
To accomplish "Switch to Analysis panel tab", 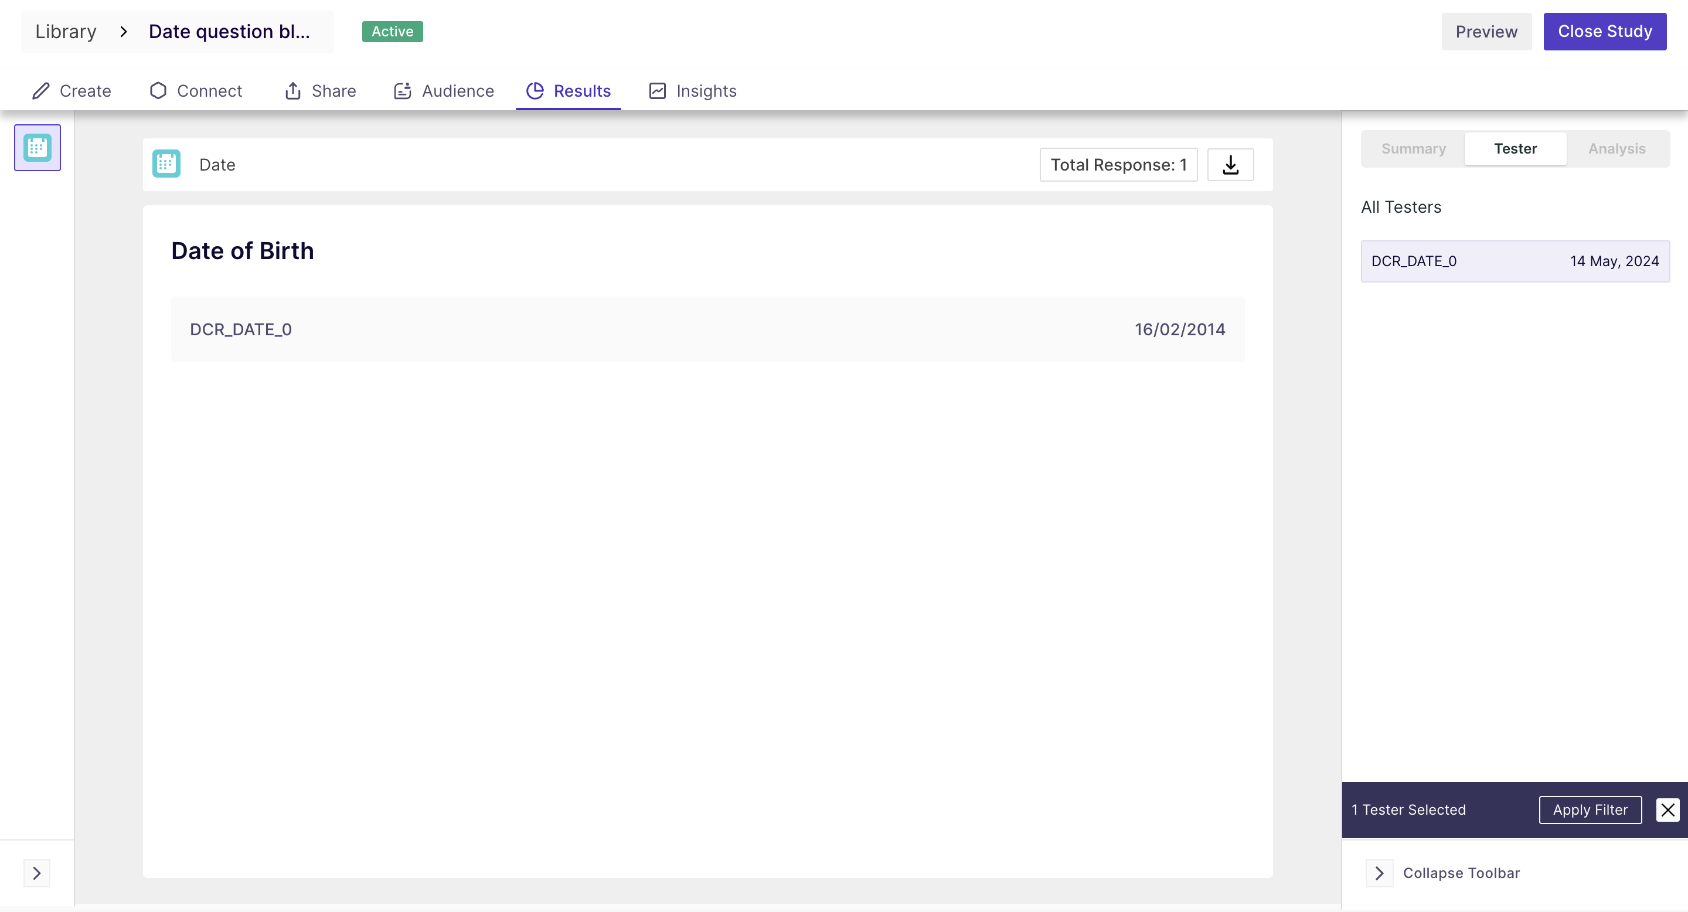I will 1616,149.
